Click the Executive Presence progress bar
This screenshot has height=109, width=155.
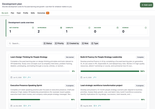40,100
